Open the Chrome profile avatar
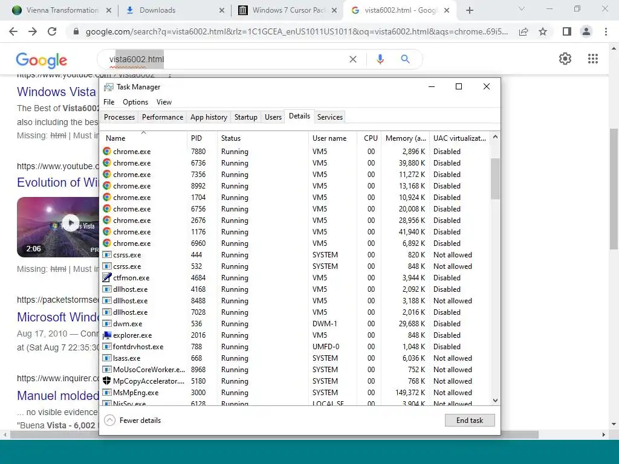 (586, 31)
